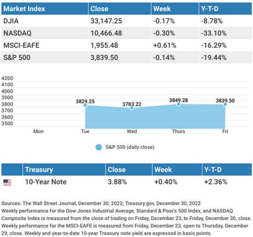253x237 pixels.
Task: Select the MSCI-EAFE row label
Action: point(21,45)
